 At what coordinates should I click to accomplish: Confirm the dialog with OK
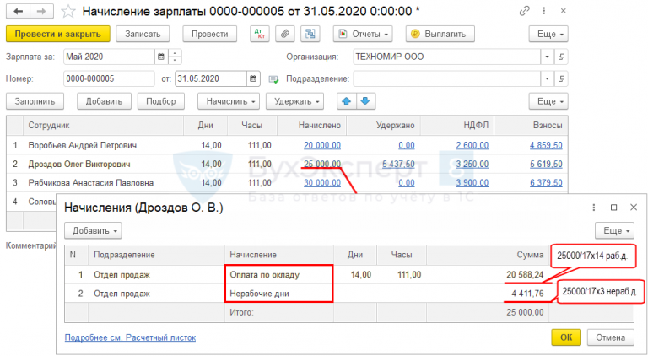point(566,337)
